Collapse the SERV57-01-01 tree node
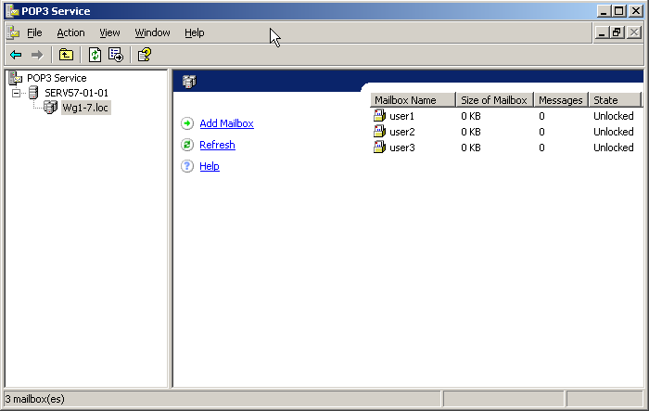Viewport: 649px width, 411px height. [16, 93]
